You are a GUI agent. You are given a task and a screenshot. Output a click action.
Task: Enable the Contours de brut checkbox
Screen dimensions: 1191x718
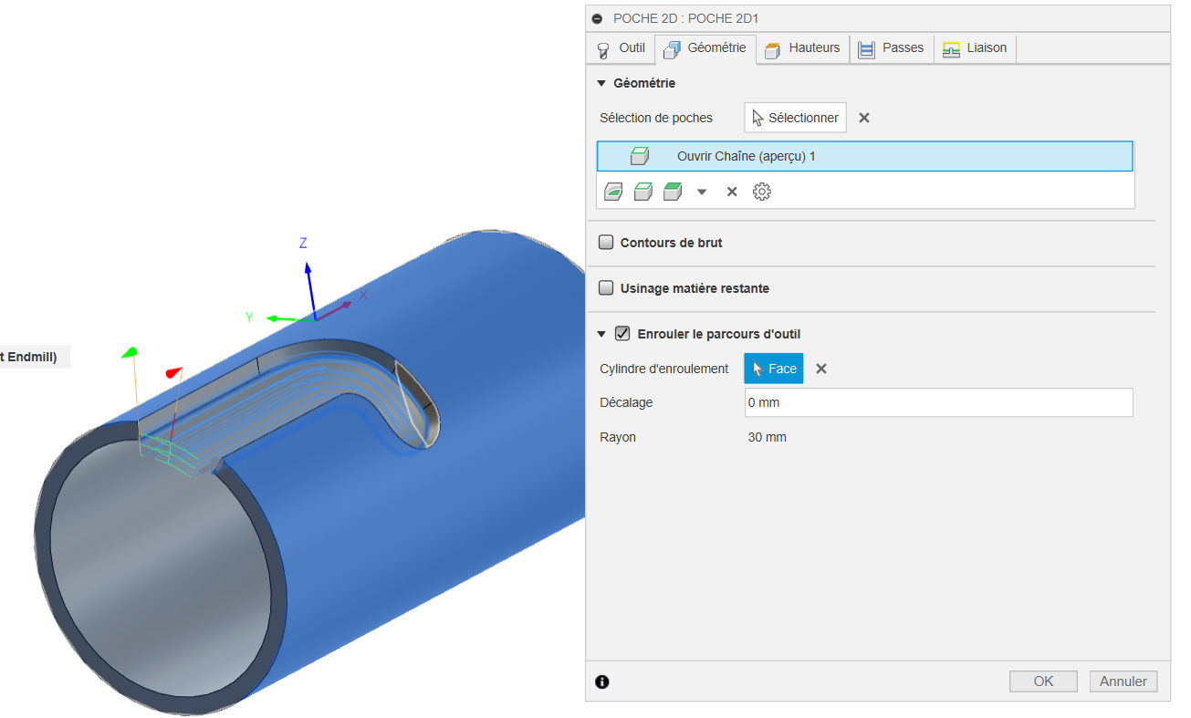[x=606, y=243]
